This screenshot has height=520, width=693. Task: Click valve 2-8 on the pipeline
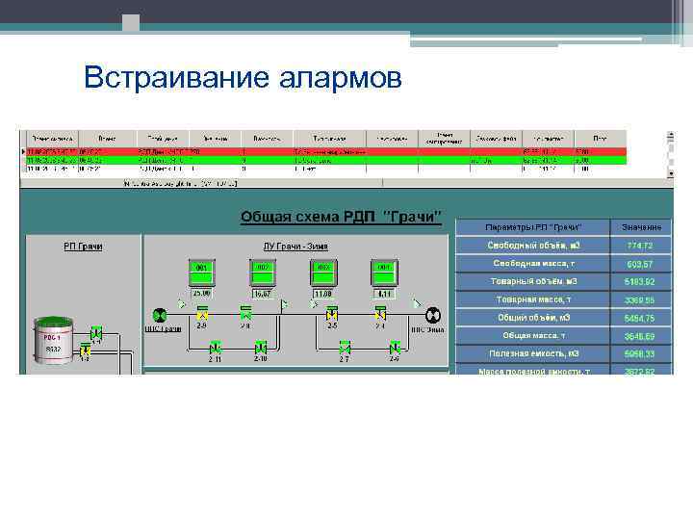(245, 313)
